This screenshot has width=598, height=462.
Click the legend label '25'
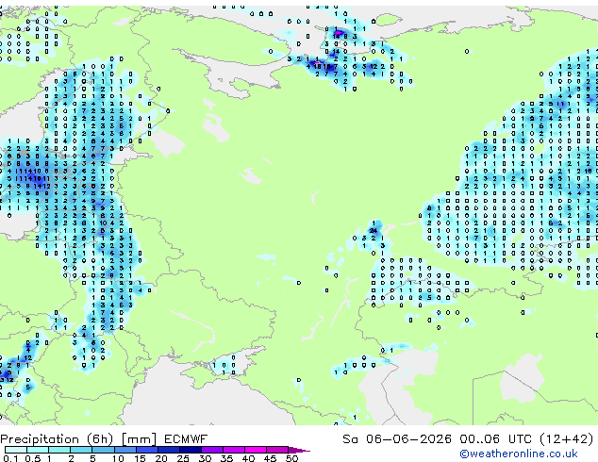[x=183, y=458]
